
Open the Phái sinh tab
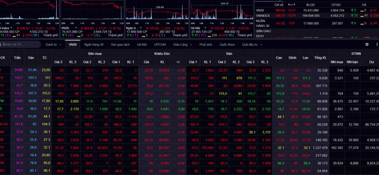(205, 44)
